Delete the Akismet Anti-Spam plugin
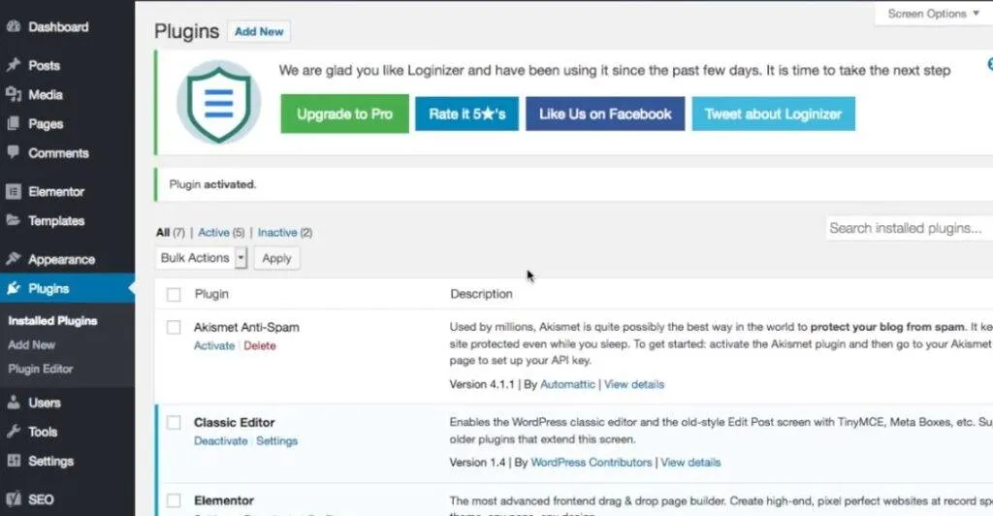The height and width of the screenshot is (516, 993). [x=260, y=345]
